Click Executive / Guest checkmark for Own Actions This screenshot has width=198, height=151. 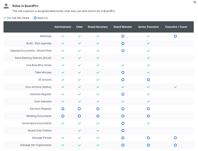coord(175,87)
